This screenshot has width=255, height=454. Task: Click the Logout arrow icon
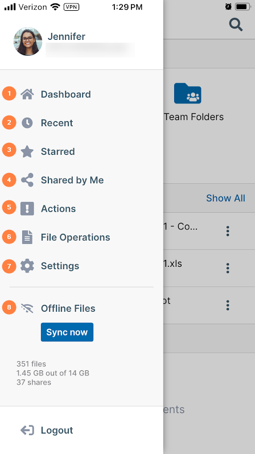tap(27, 430)
